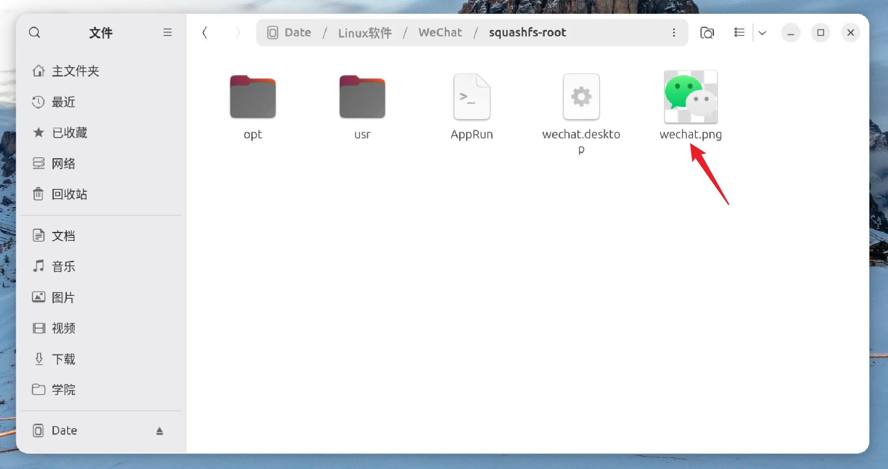Open Network (网络) in sidebar
This screenshot has height=469, width=888.
coord(101,163)
